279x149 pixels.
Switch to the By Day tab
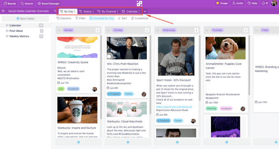click(67, 11)
